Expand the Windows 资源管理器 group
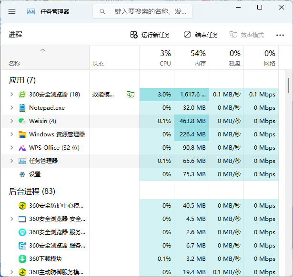This screenshot has width=293, height=277. pos(11,134)
